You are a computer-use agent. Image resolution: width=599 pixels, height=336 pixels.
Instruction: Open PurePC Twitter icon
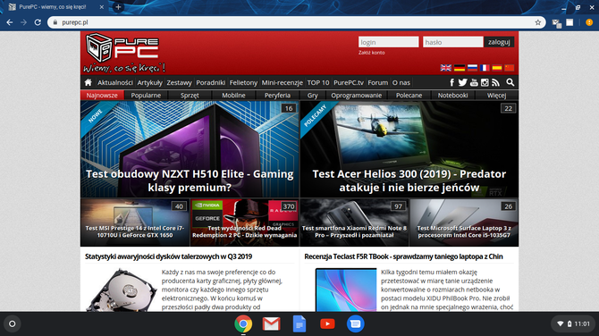pyautogui.click(x=462, y=82)
